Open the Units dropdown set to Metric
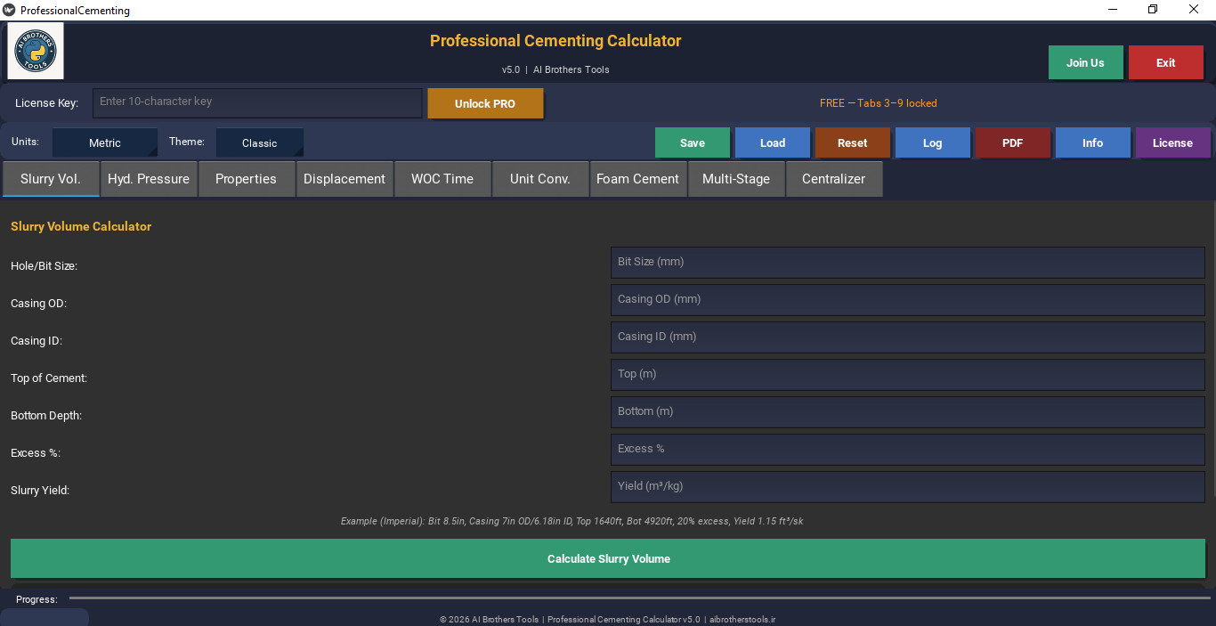 (x=105, y=142)
